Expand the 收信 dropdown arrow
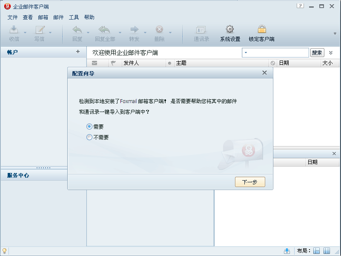341x256 pixels. [25, 32]
